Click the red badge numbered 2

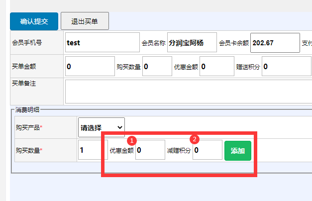pyautogui.click(x=195, y=139)
